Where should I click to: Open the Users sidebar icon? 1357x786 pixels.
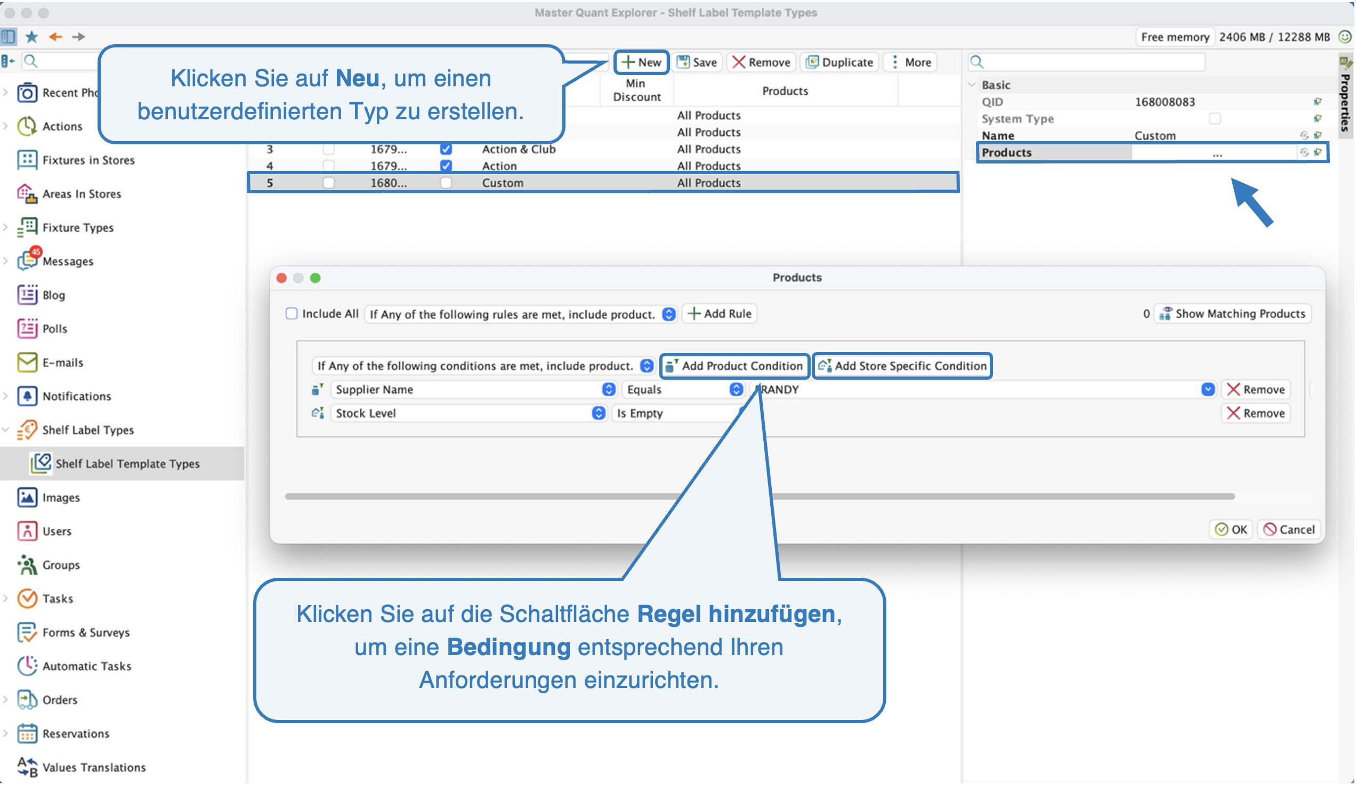click(27, 531)
